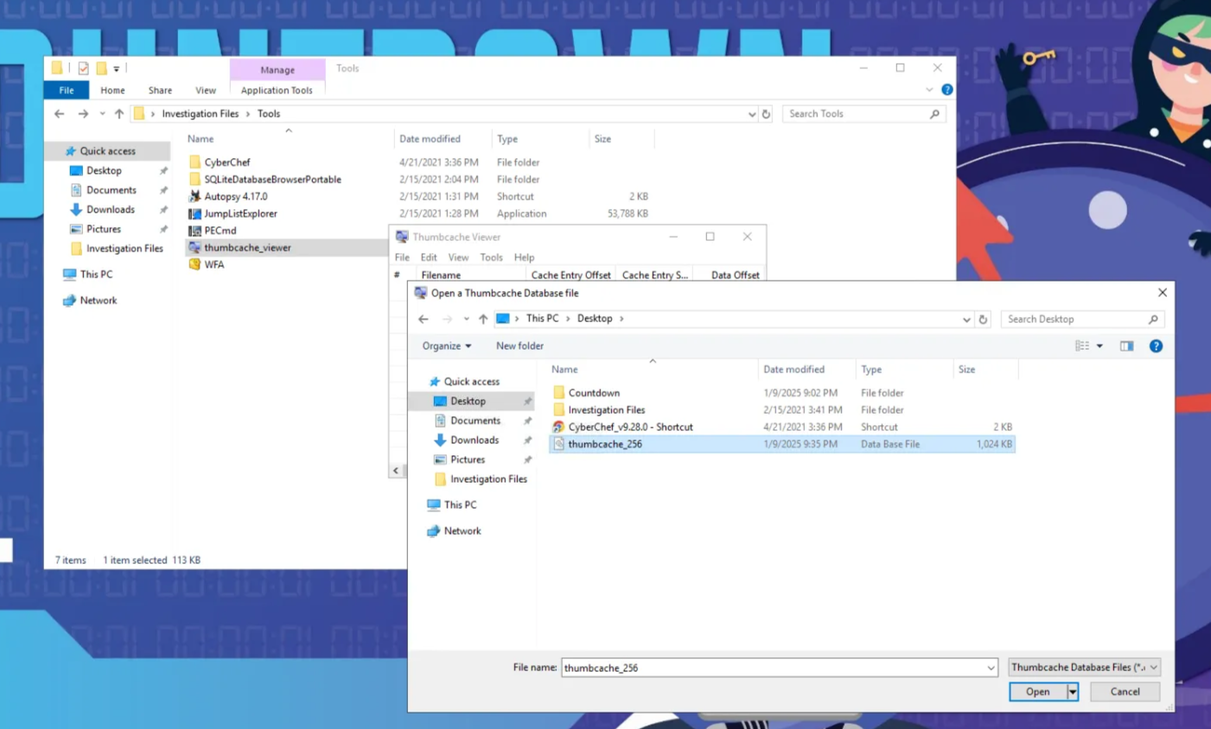The image size is (1211, 729).
Task: Click the File name input field
Action: pos(773,668)
